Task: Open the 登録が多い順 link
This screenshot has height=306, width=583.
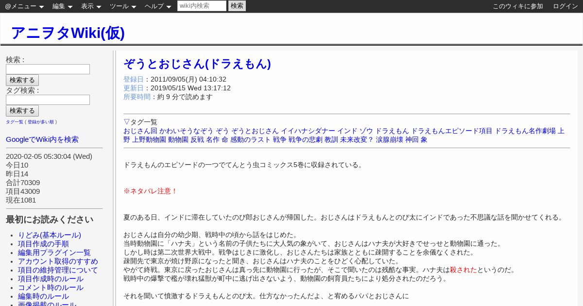Action: tap(41, 122)
